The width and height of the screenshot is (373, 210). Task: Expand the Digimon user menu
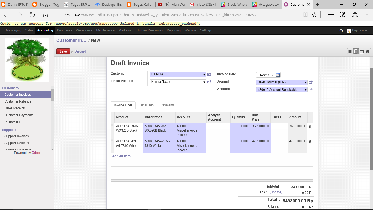click(357, 31)
